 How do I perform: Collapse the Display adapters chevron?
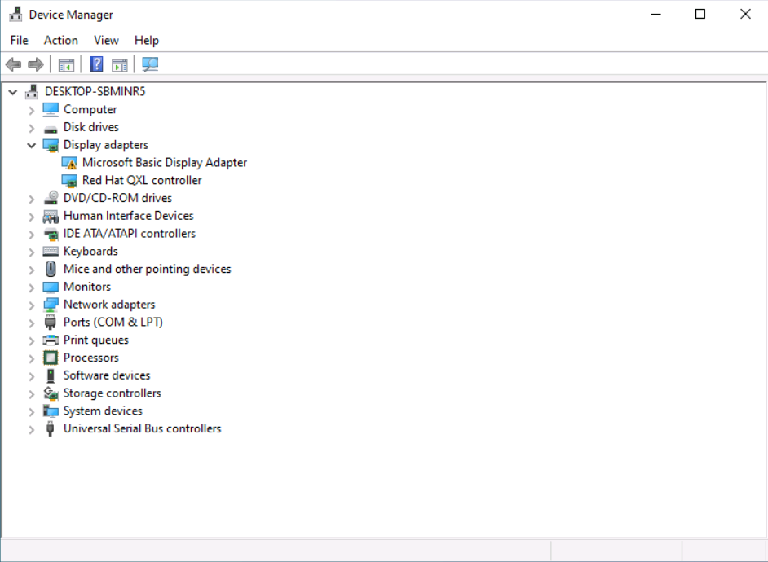click(x=31, y=145)
